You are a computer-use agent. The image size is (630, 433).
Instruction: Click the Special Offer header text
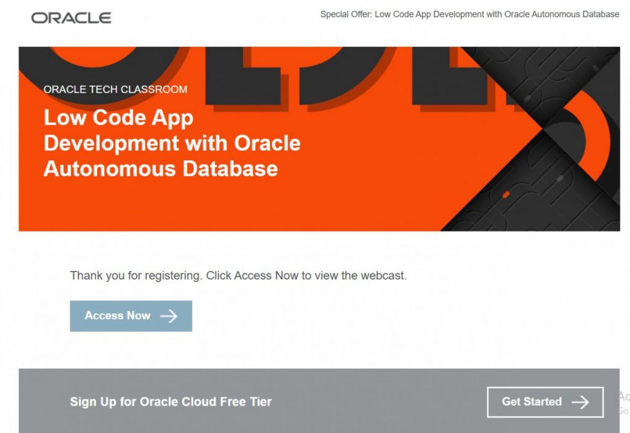pyautogui.click(x=469, y=15)
